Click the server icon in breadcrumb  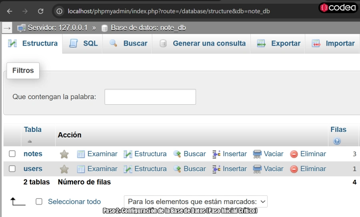(21, 28)
